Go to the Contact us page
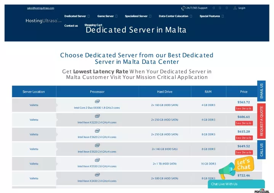Image resolution: width=274 pixels, height=193 pixels. (71, 25)
